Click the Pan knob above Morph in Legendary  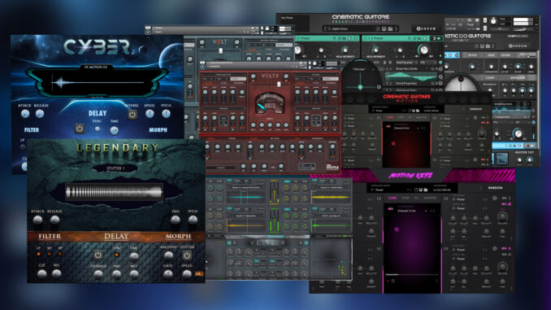(x=176, y=220)
